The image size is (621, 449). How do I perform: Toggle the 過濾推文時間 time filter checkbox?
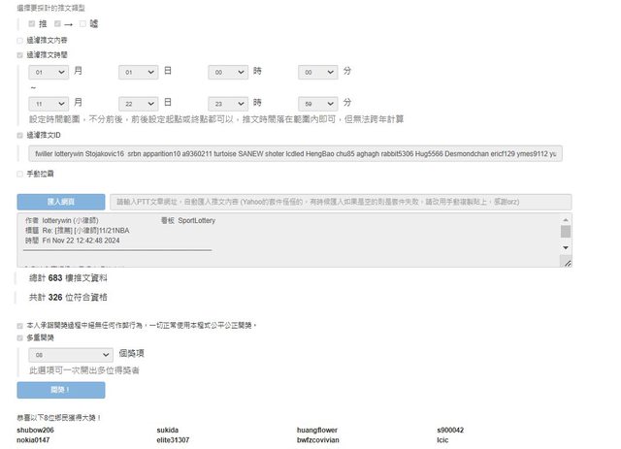(20, 55)
